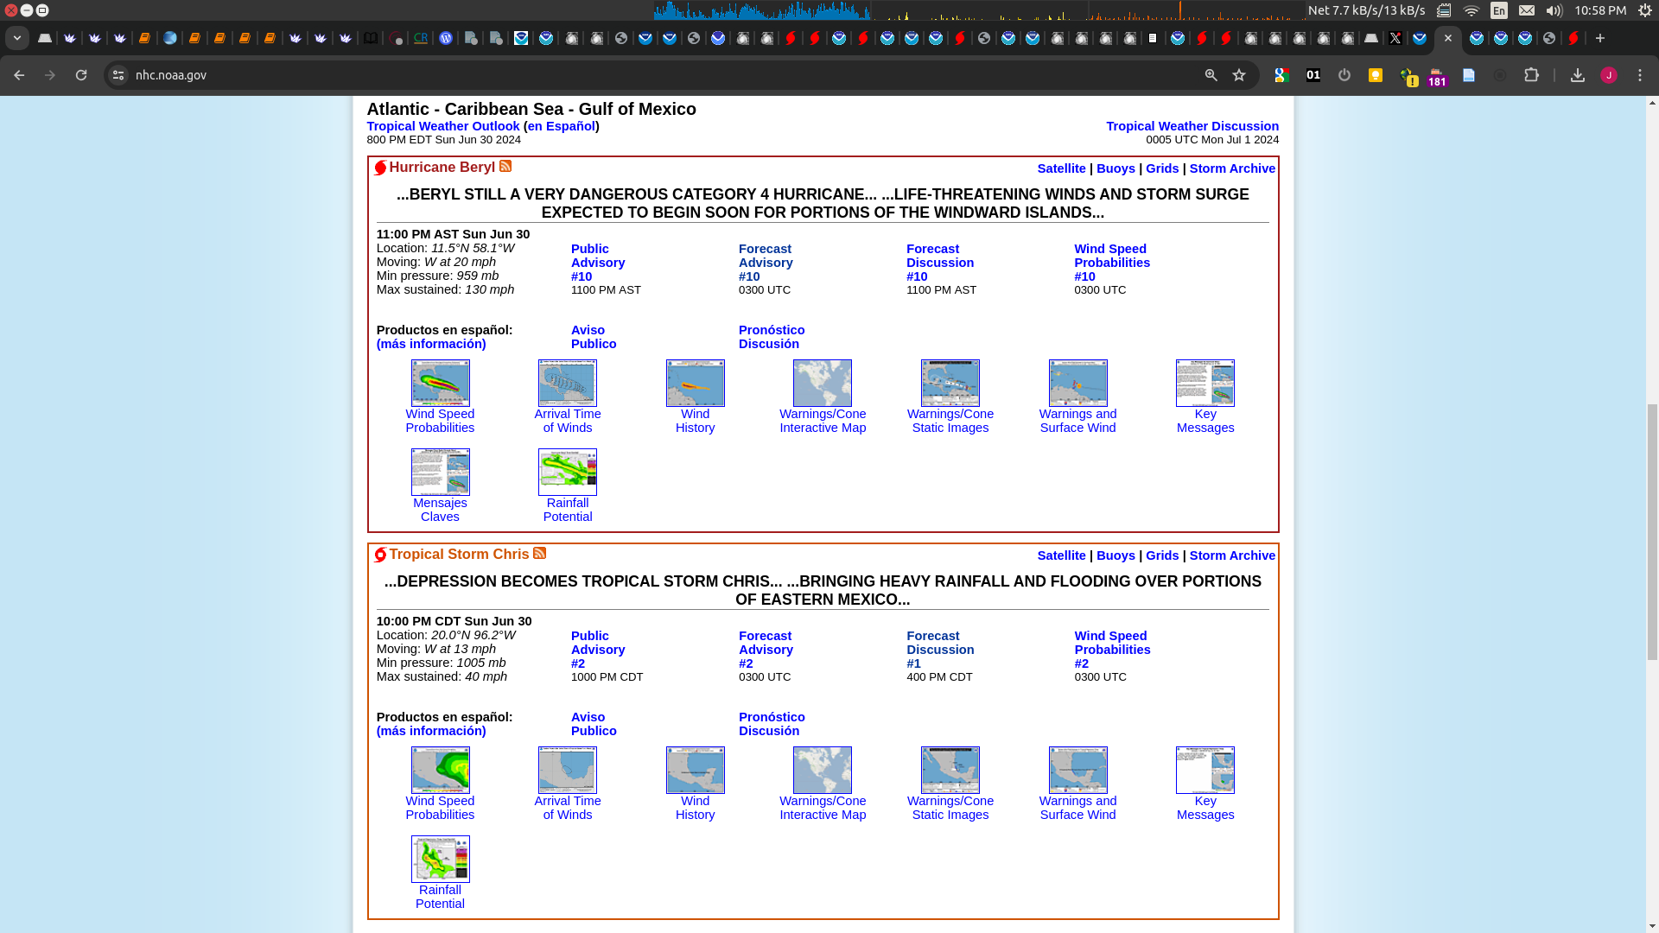1659x933 pixels.
Task: Open the system power/settings icon top right
Action: (1645, 10)
